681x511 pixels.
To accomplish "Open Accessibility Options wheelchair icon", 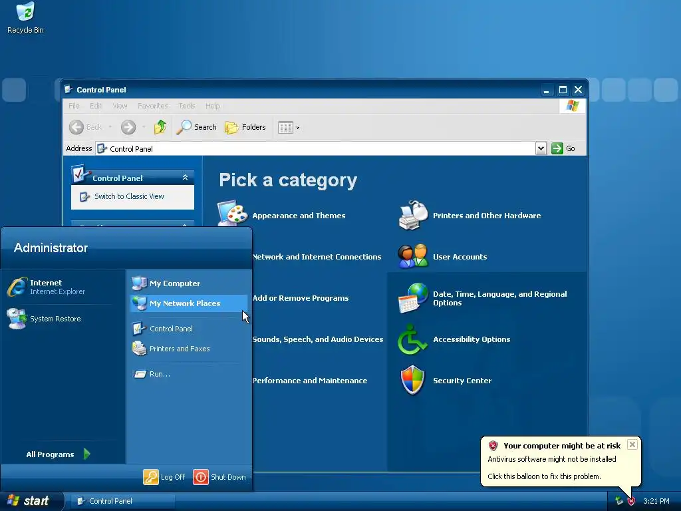I will pos(412,339).
